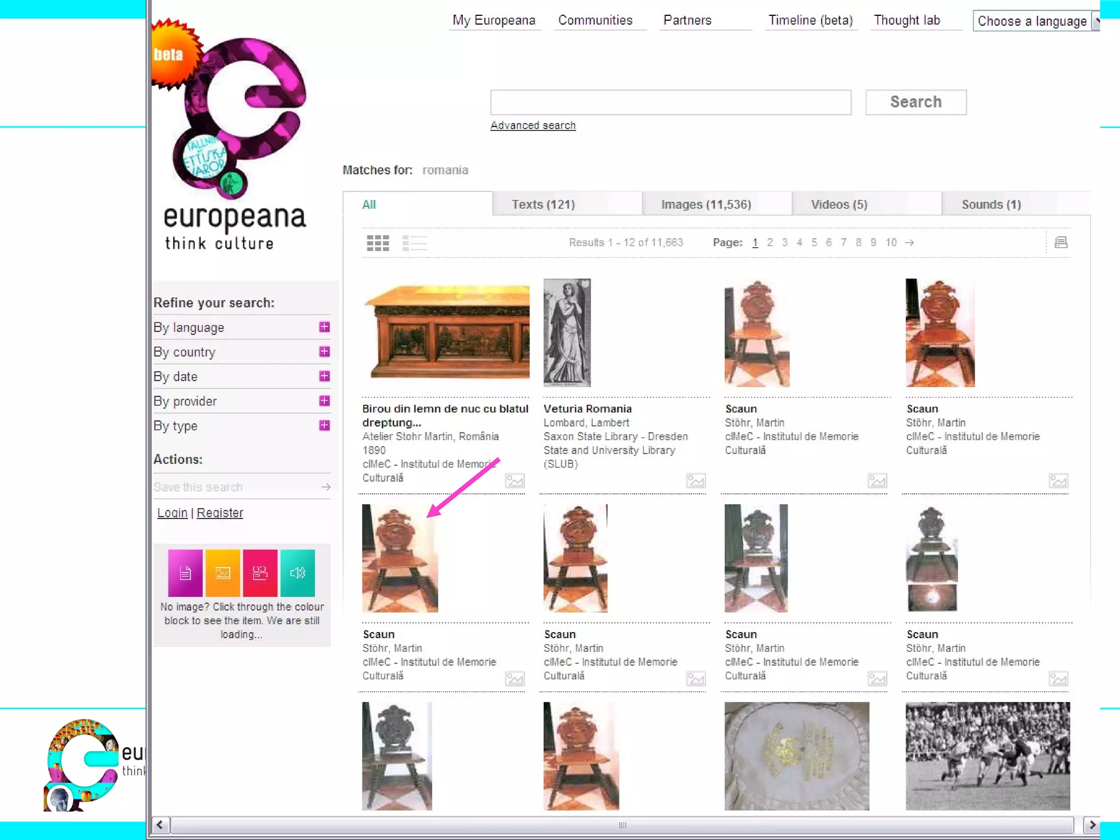Click inside the search input field

coord(670,102)
